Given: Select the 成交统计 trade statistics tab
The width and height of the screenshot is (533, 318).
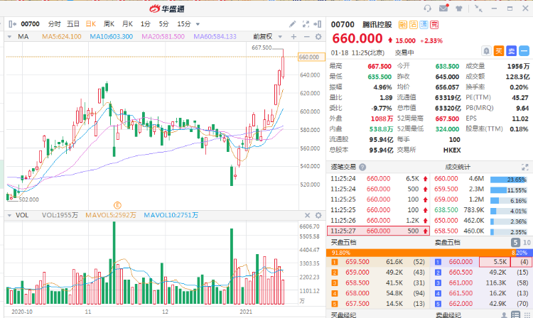Looking at the screenshot, I should [x=458, y=167].
